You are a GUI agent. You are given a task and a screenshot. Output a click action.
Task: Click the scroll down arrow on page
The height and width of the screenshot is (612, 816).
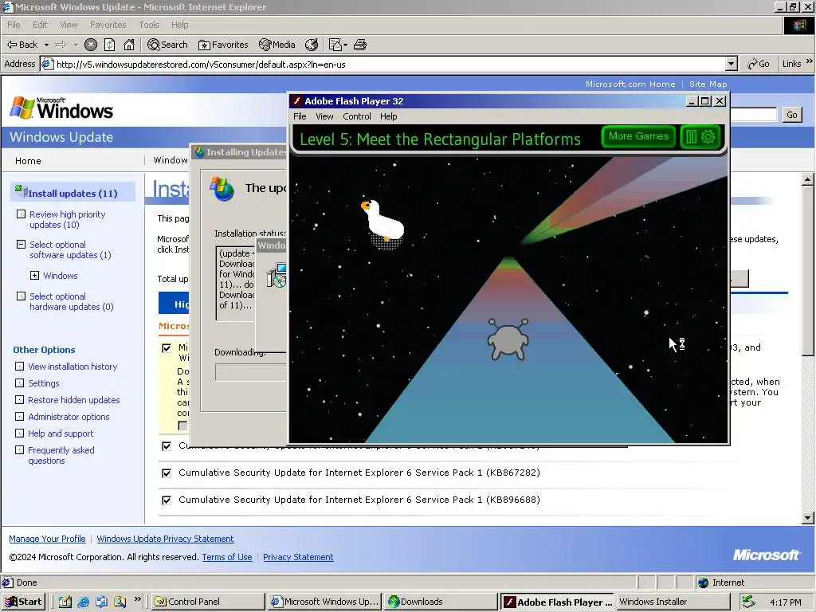tap(808, 518)
